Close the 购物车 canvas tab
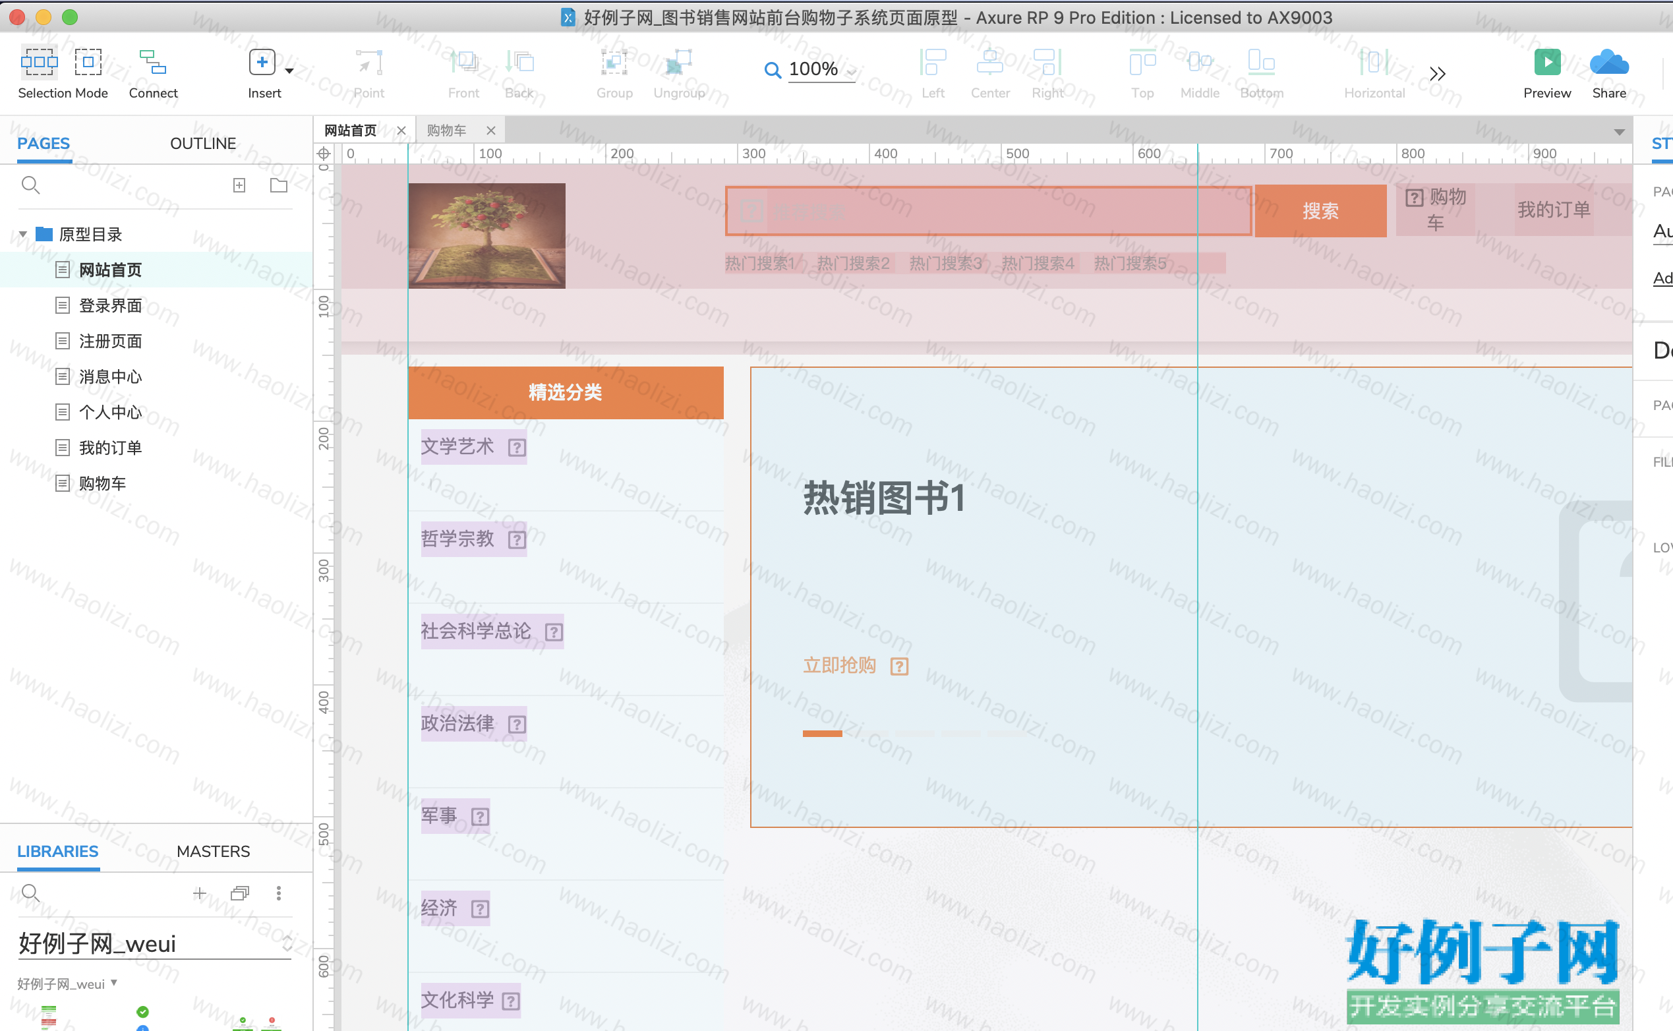1673x1031 pixels. pyautogui.click(x=491, y=131)
